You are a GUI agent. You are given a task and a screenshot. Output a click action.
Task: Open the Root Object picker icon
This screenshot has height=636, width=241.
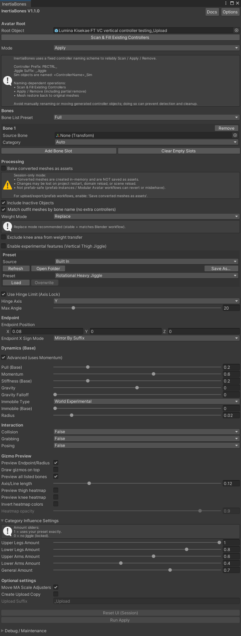tap(236, 30)
